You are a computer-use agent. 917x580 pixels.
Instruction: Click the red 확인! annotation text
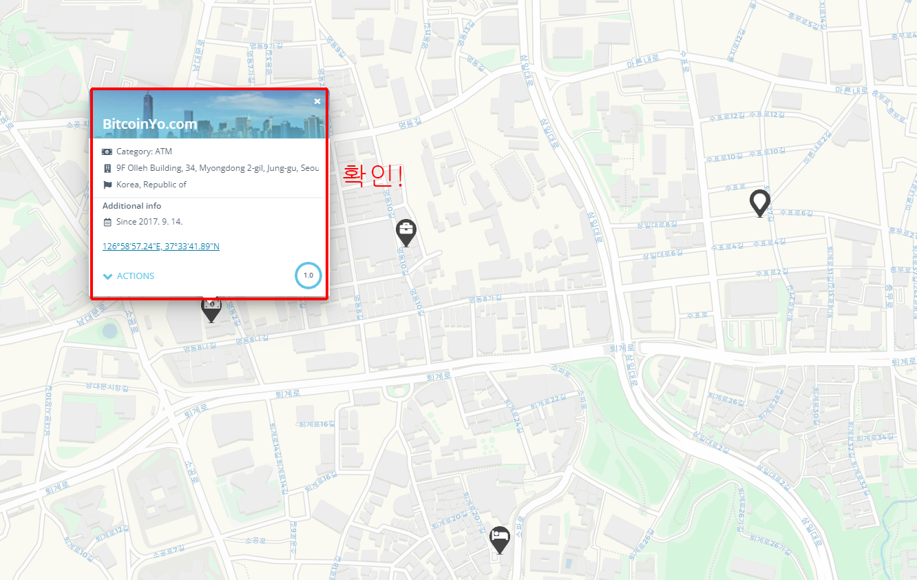(372, 176)
